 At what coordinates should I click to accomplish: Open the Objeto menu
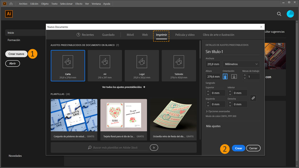tap(45, 4)
